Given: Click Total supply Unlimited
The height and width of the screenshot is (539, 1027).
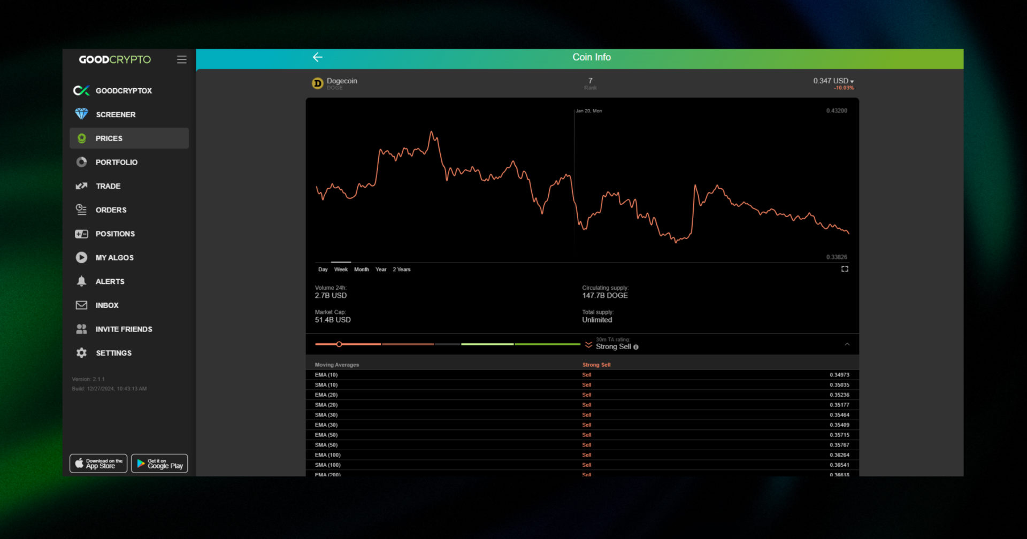Looking at the screenshot, I should (x=598, y=317).
